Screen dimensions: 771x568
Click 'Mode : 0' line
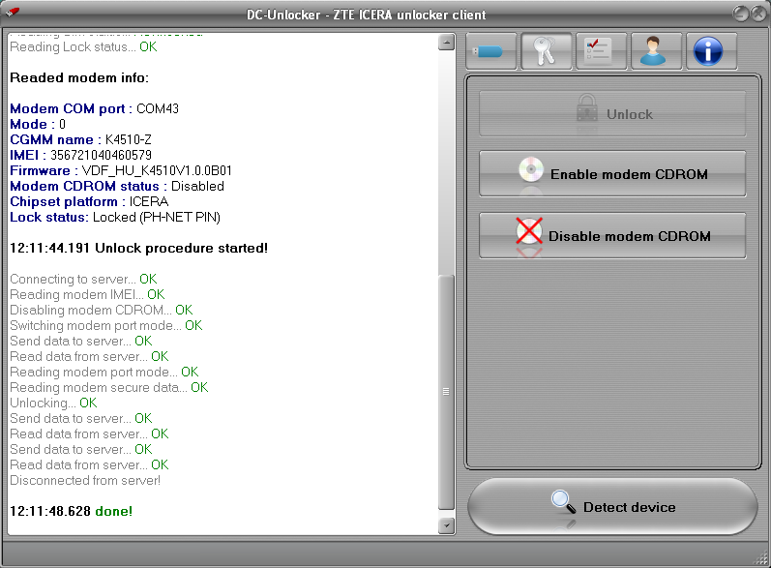pyautogui.click(x=38, y=125)
